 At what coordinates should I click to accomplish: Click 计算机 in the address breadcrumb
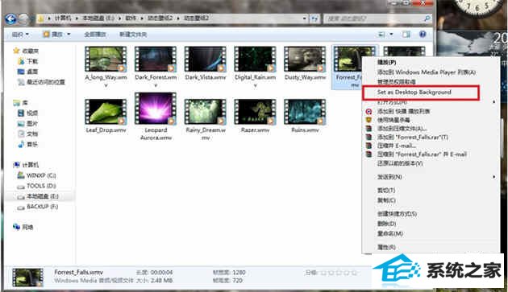coord(63,19)
